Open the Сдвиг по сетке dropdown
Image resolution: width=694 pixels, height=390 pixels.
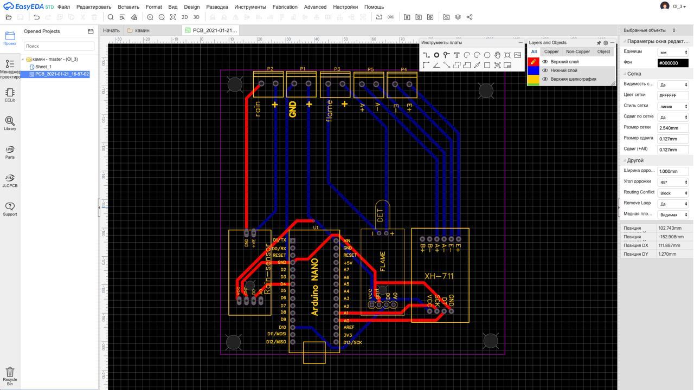[x=673, y=117]
